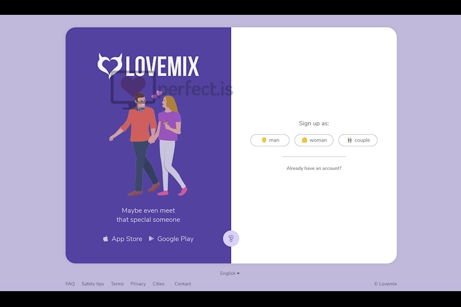This screenshot has width=461, height=307.
Task: Click "Already have an account?" link
Action: point(314,168)
